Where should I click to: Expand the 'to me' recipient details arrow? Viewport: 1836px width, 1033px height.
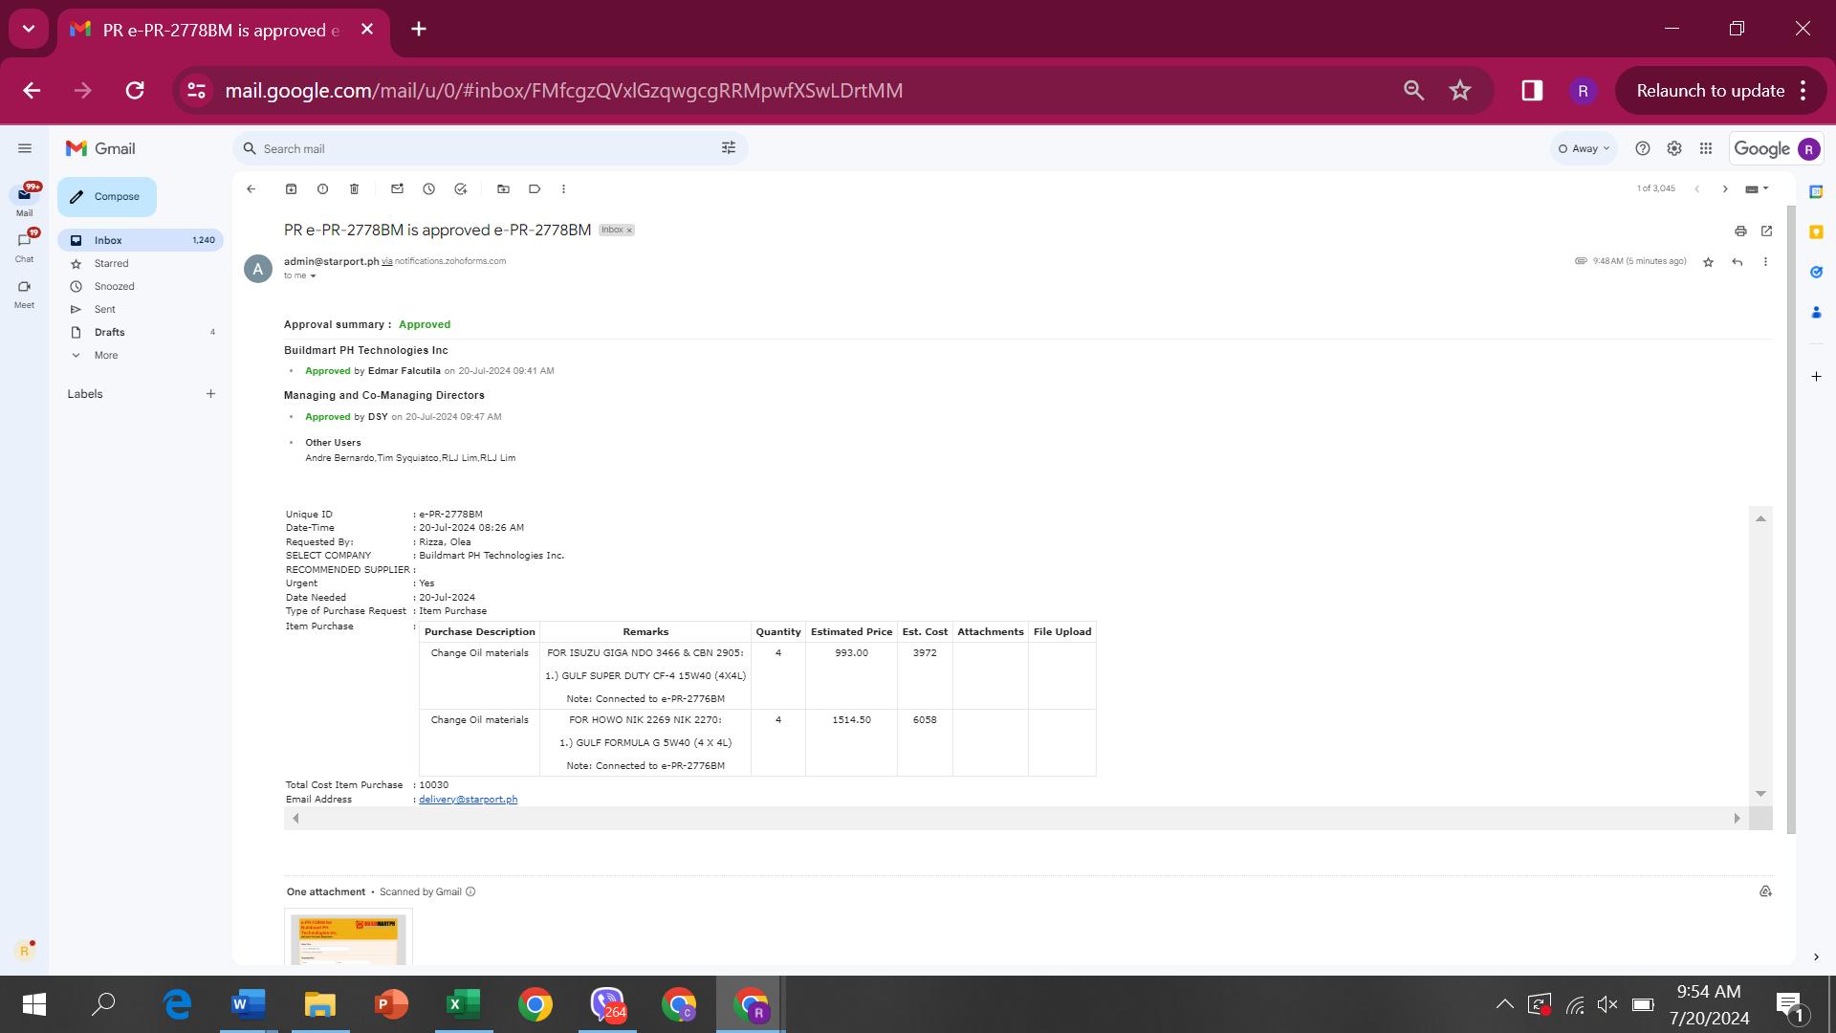[313, 276]
